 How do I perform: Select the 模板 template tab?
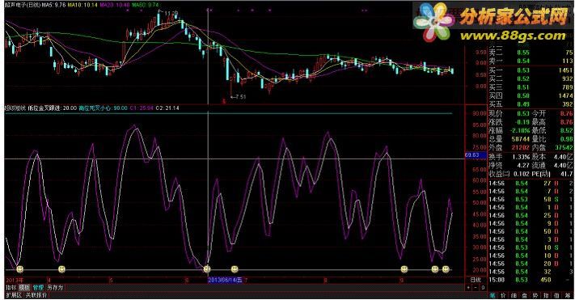tap(24, 288)
